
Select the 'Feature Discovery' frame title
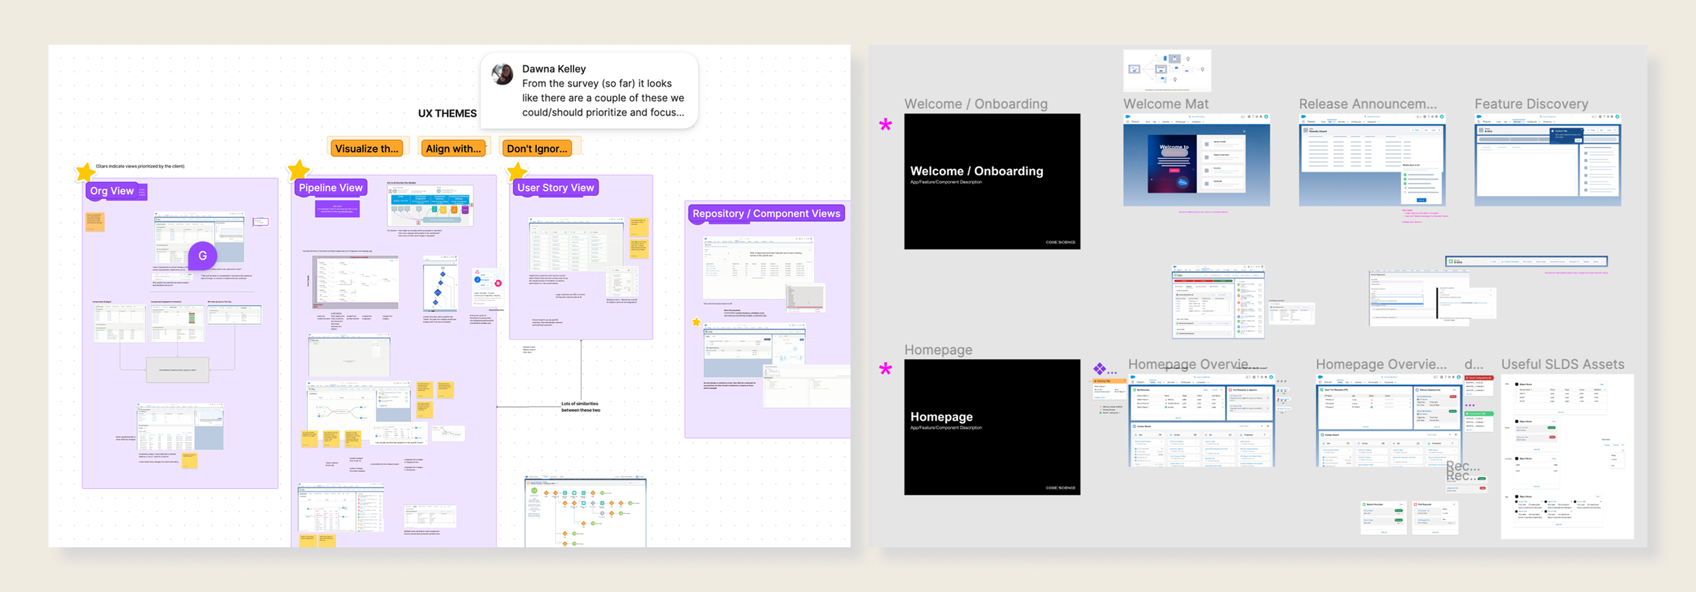click(x=1531, y=104)
